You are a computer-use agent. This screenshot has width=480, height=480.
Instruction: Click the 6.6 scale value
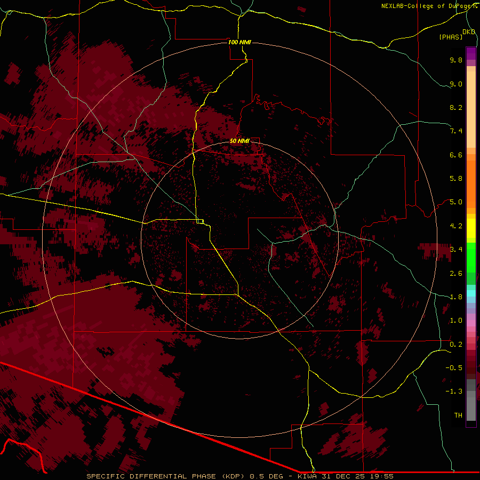(x=456, y=155)
